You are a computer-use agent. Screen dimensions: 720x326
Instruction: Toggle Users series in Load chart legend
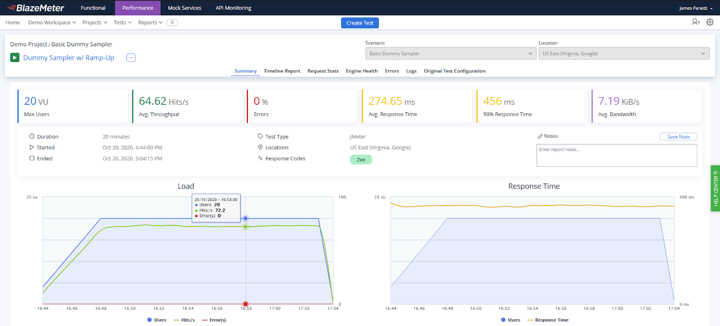pyautogui.click(x=157, y=320)
